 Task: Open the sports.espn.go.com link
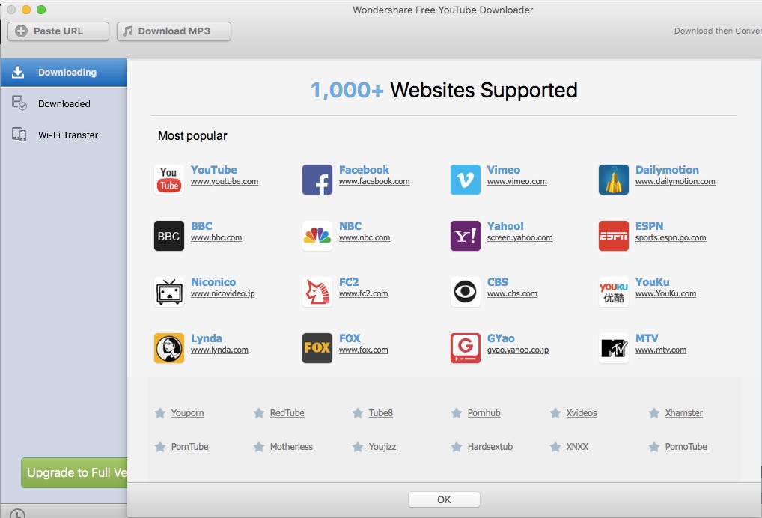click(671, 237)
